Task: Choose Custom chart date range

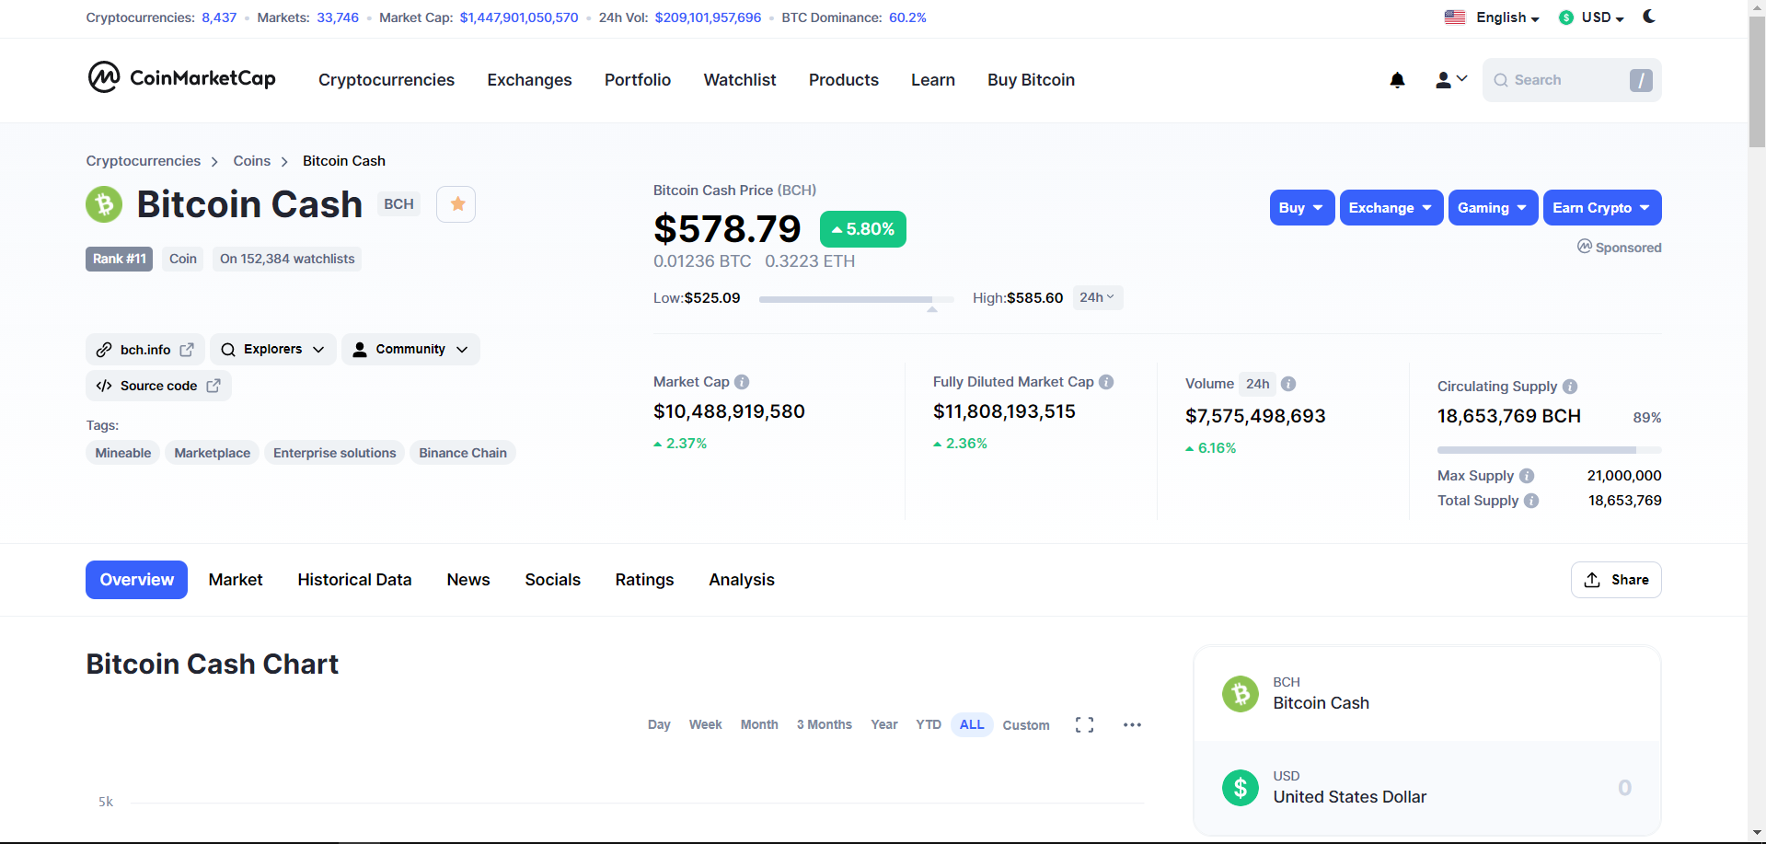Action: (1026, 725)
